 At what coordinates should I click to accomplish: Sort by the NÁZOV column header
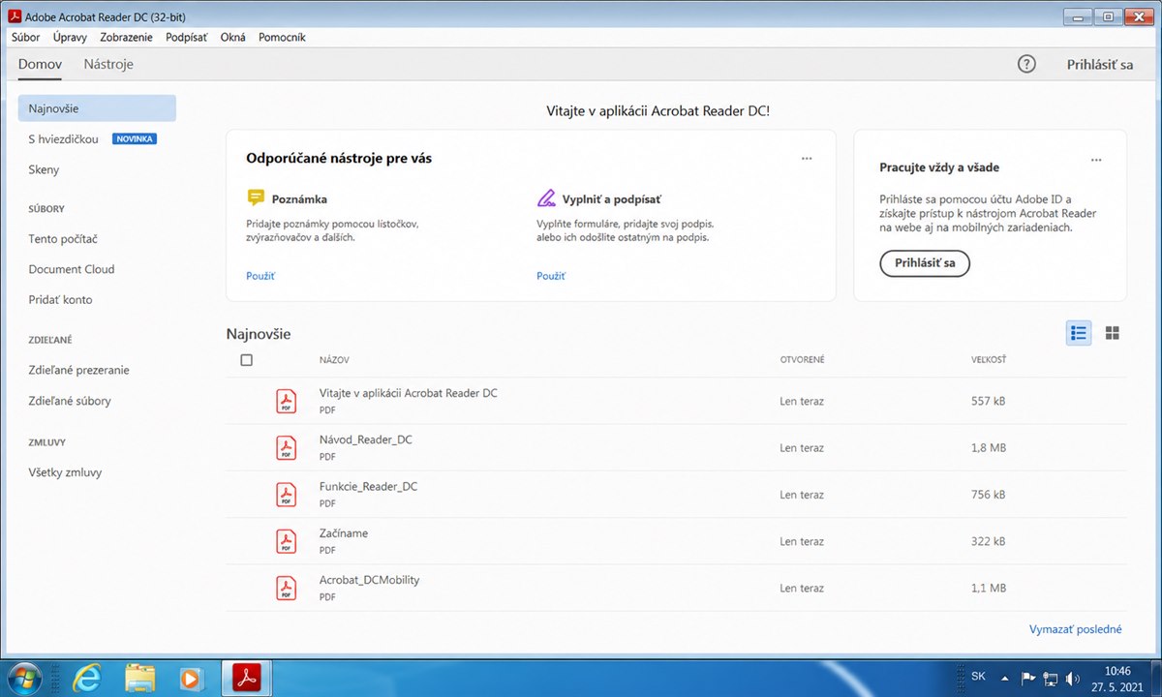[x=334, y=360]
